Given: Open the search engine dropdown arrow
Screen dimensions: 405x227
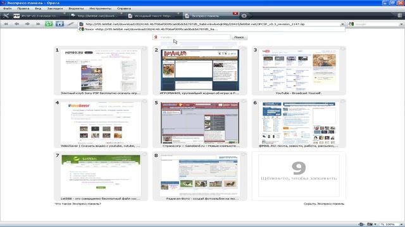Looking at the screenshot, I should pos(401,24).
